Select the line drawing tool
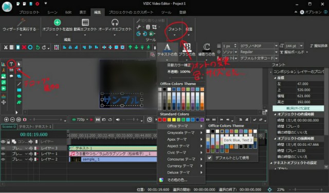329x193 pixels. (x=19, y=84)
